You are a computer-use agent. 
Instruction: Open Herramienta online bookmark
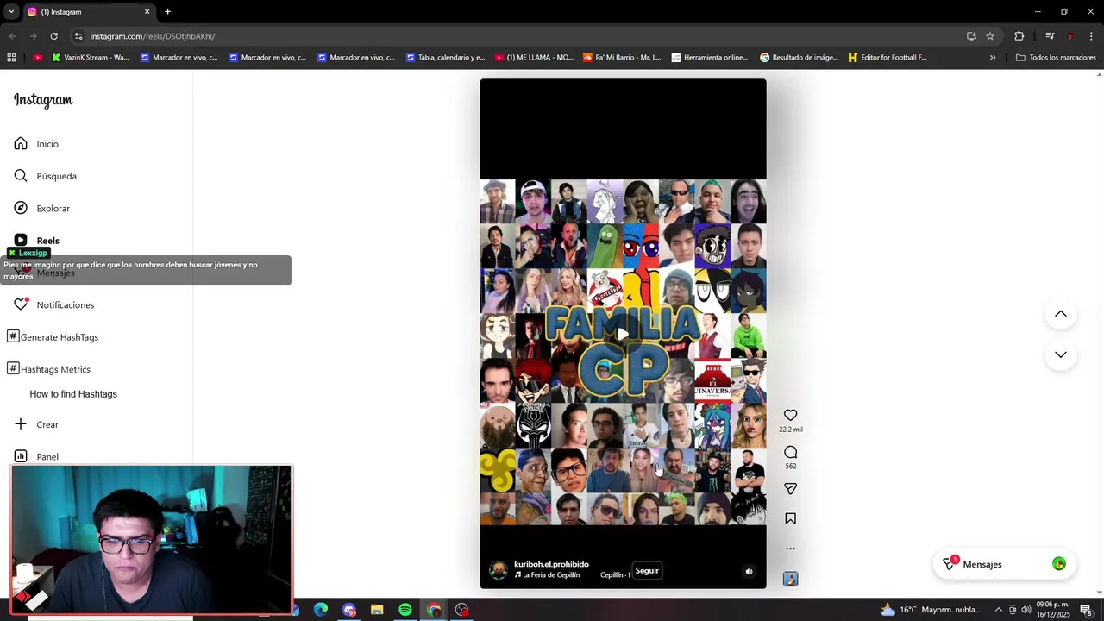pos(710,58)
